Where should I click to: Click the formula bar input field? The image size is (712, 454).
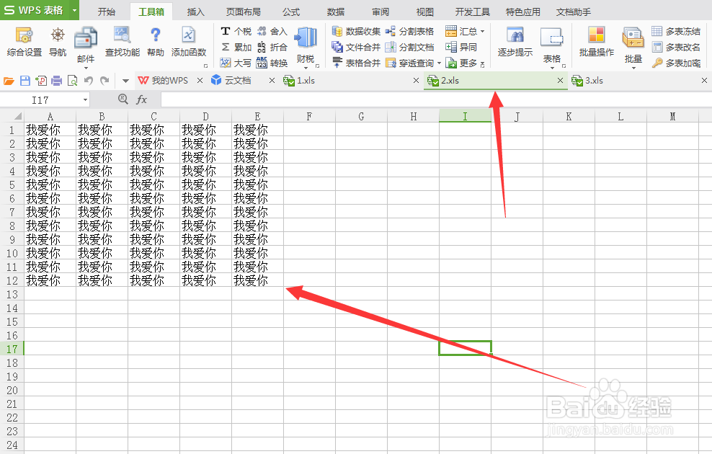click(x=436, y=99)
